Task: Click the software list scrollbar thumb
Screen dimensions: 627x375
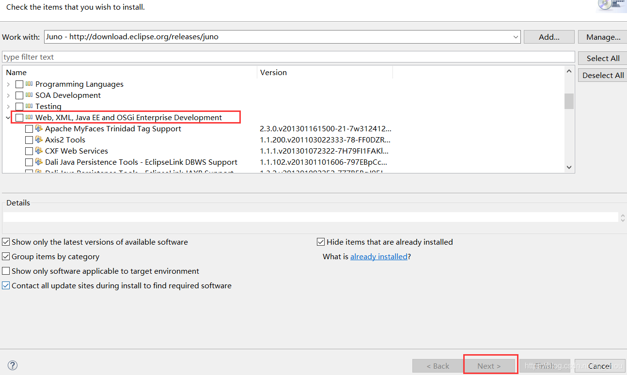Action: tap(569, 101)
